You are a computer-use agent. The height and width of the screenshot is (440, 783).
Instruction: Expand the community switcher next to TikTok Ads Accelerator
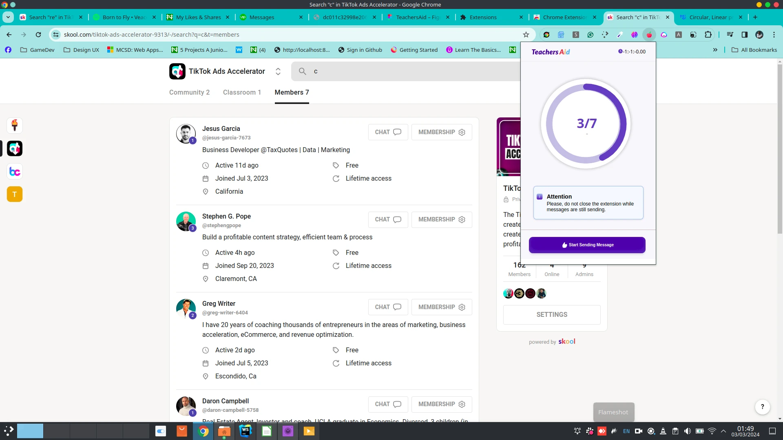278,71
